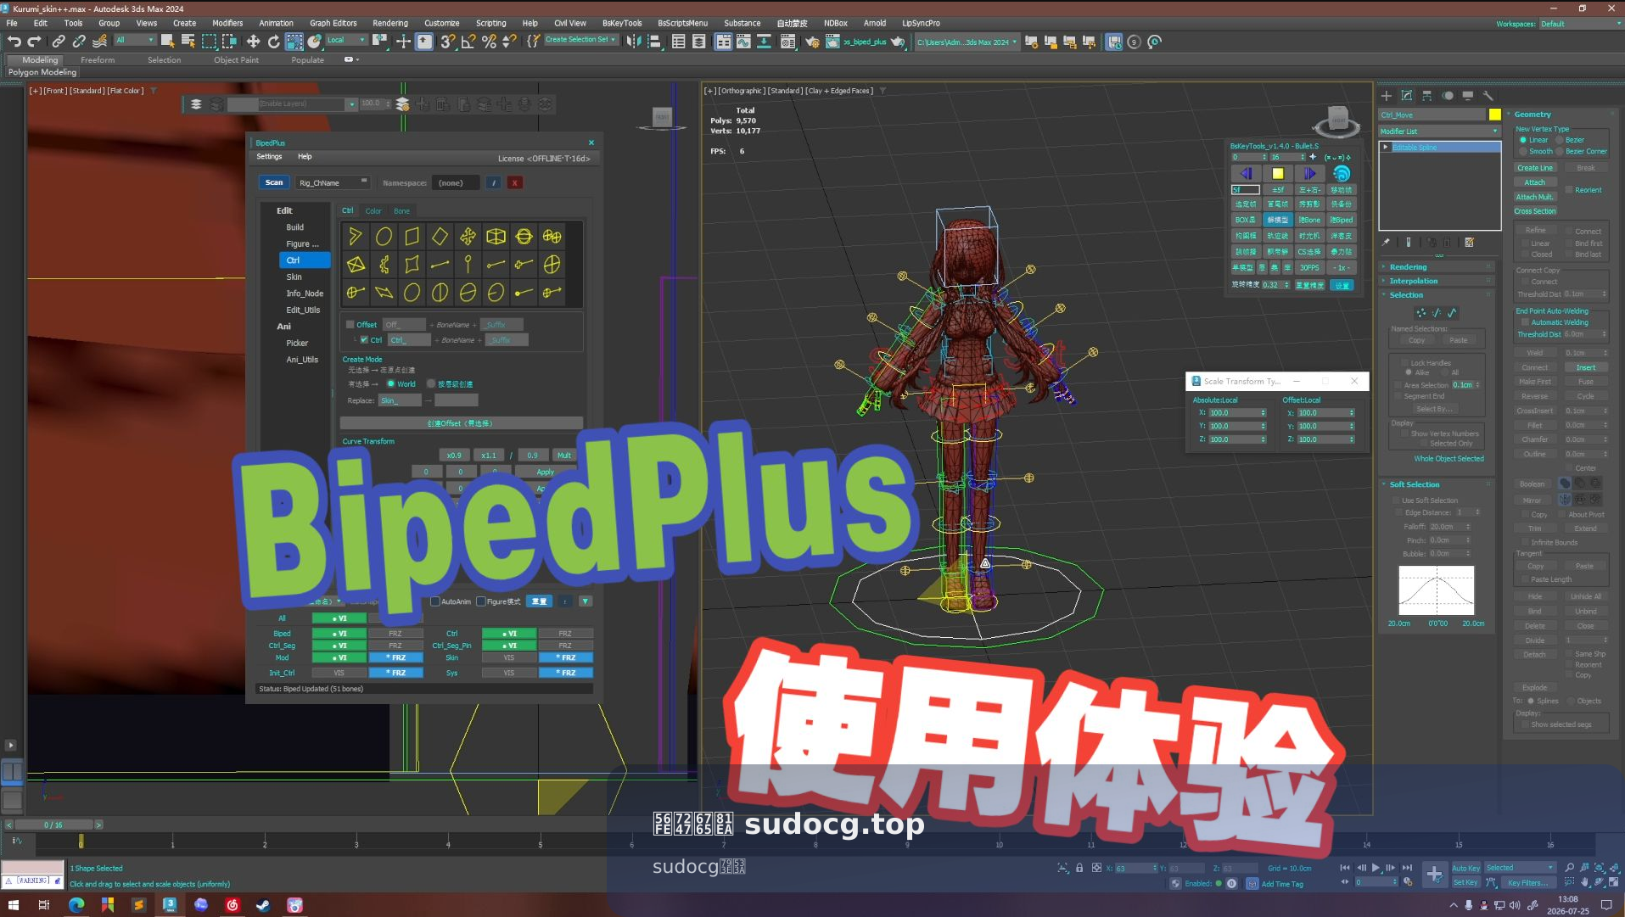Choose the circle controller shape in BipedPlus
1625x917 pixels.
(384, 237)
